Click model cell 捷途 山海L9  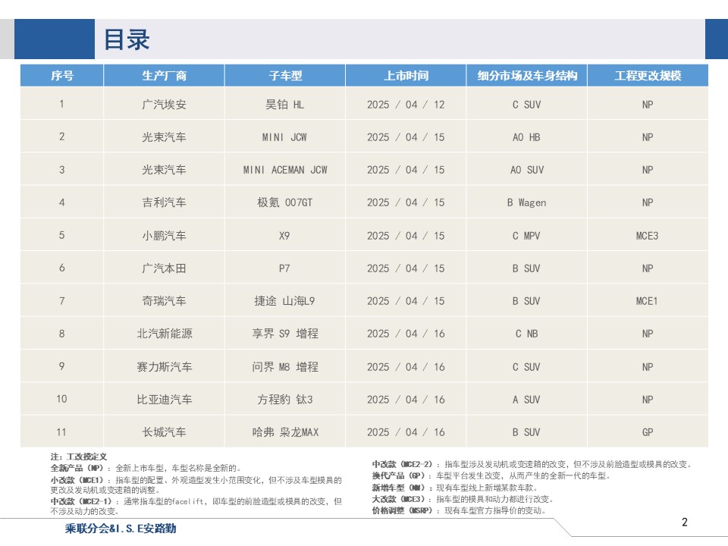pos(284,301)
